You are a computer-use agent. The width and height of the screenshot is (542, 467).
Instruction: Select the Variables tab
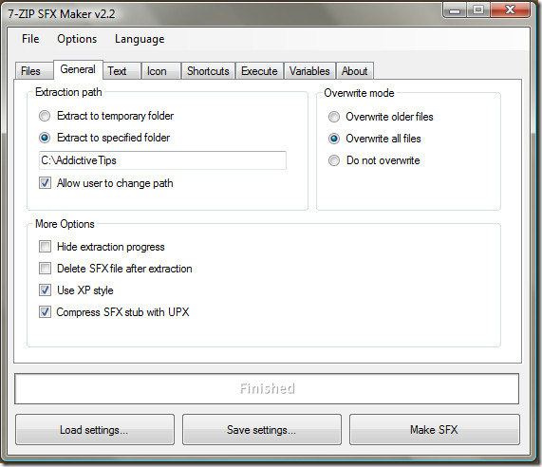point(309,71)
